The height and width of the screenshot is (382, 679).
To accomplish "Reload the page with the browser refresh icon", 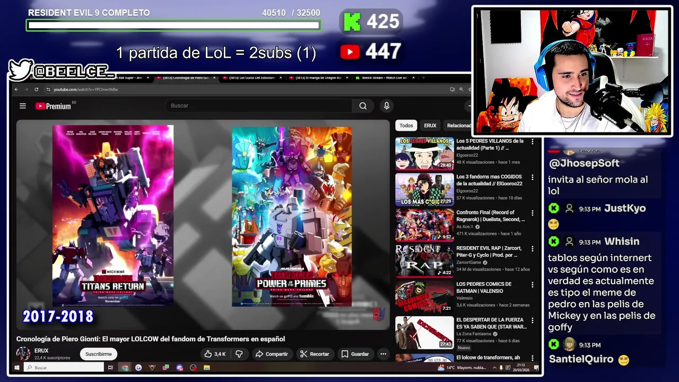I will (x=36, y=89).
